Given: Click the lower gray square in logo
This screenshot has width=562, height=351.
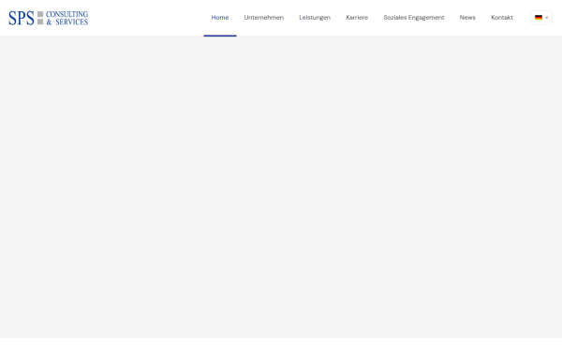Looking at the screenshot, I should (x=40, y=22).
